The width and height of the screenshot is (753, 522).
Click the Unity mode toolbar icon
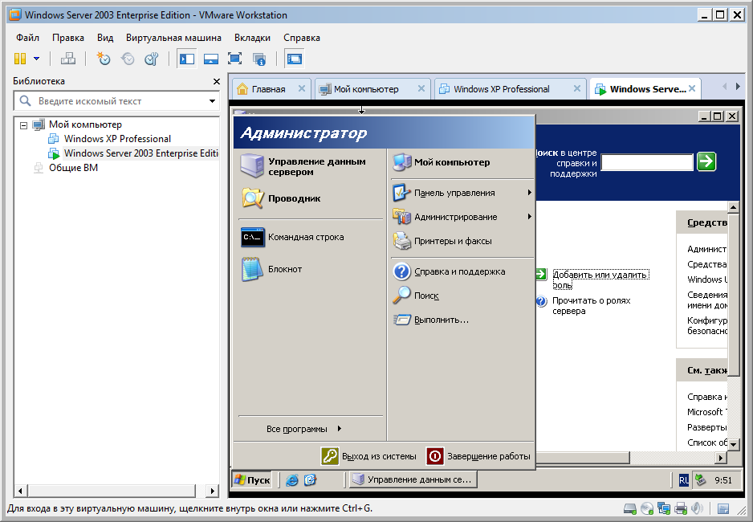pos(258,59)
